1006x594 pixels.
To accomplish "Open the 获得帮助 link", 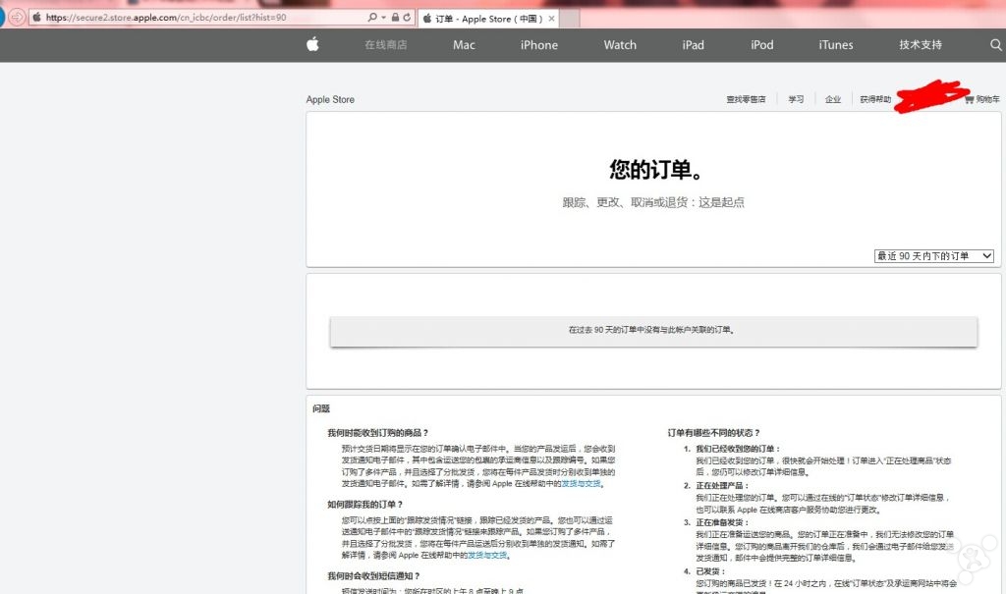I will coord(875,99).
